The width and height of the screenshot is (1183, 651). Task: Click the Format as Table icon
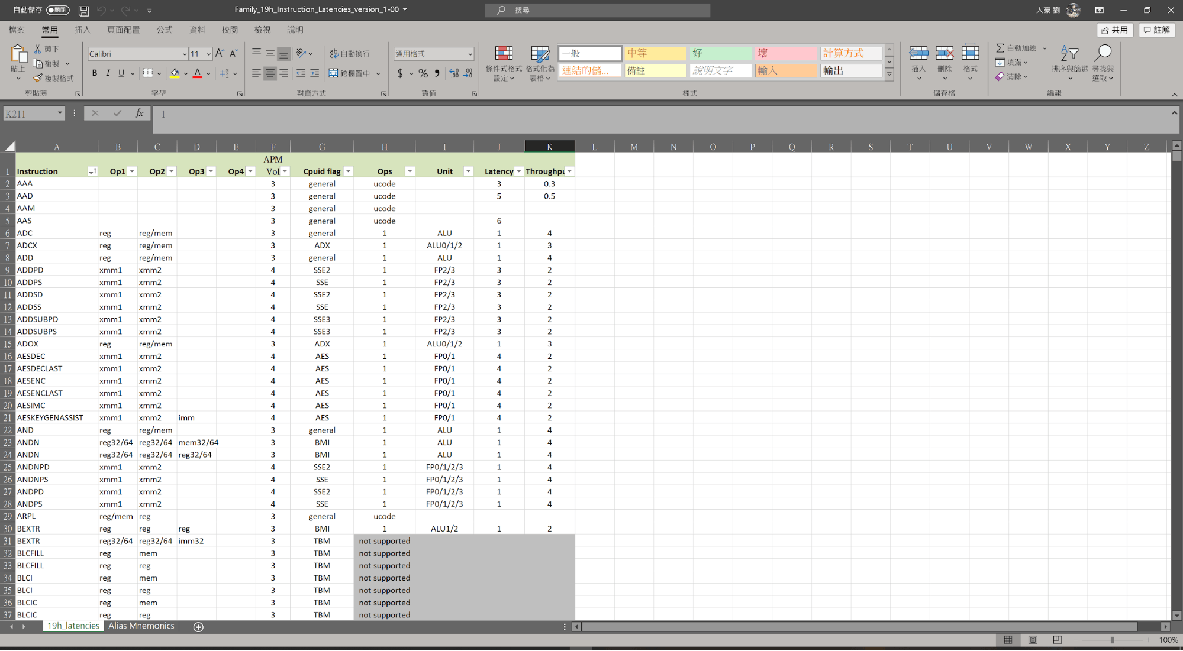tap(539, 54)
